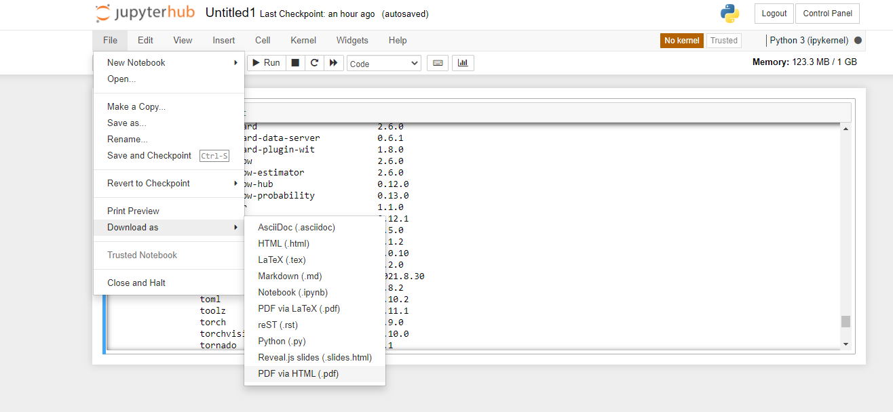Click the restart and run all icon
This screenshot has height=412, width=893.
[333, 63]
